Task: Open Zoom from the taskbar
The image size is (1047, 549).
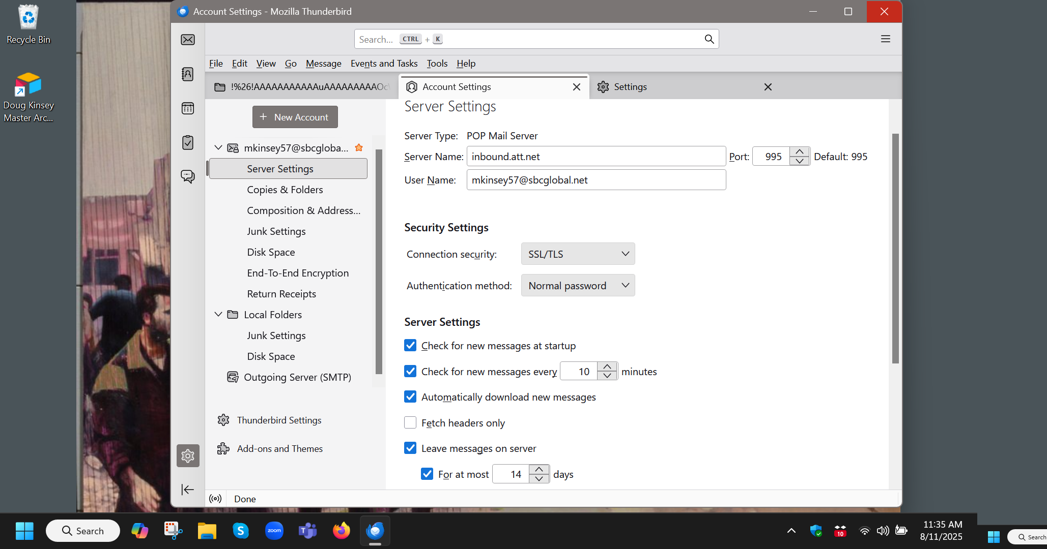Action: pos(274,531)
